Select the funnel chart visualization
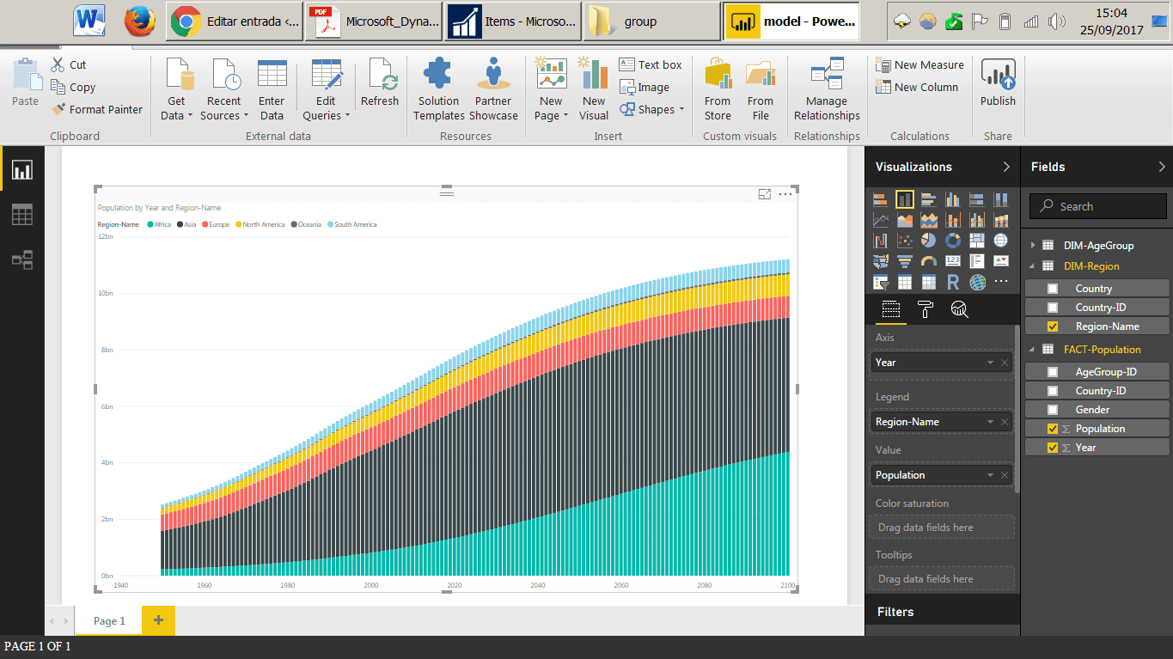The image size is (1173, 659). (904, 261)
